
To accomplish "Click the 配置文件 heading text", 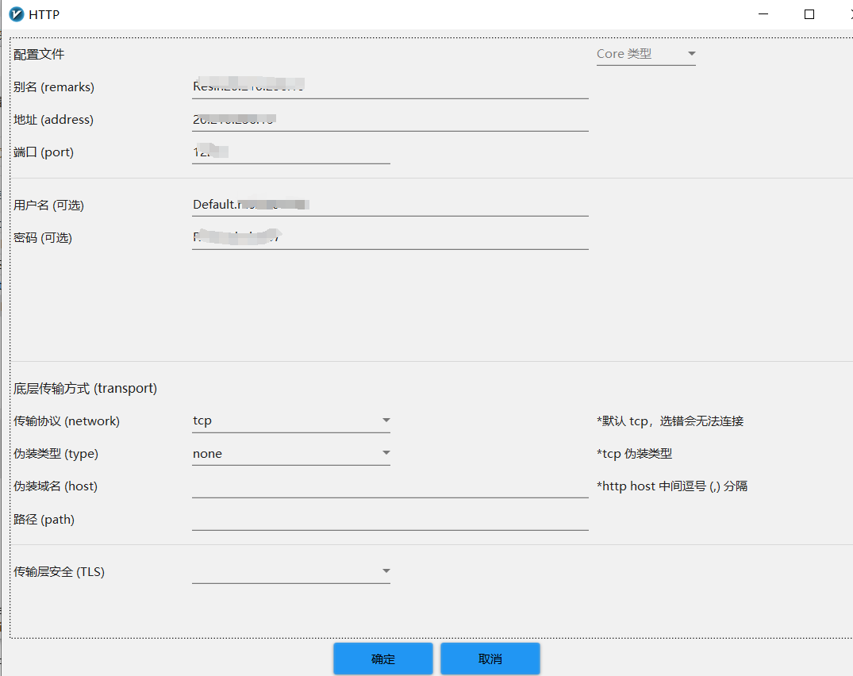I will pos(39,55).
